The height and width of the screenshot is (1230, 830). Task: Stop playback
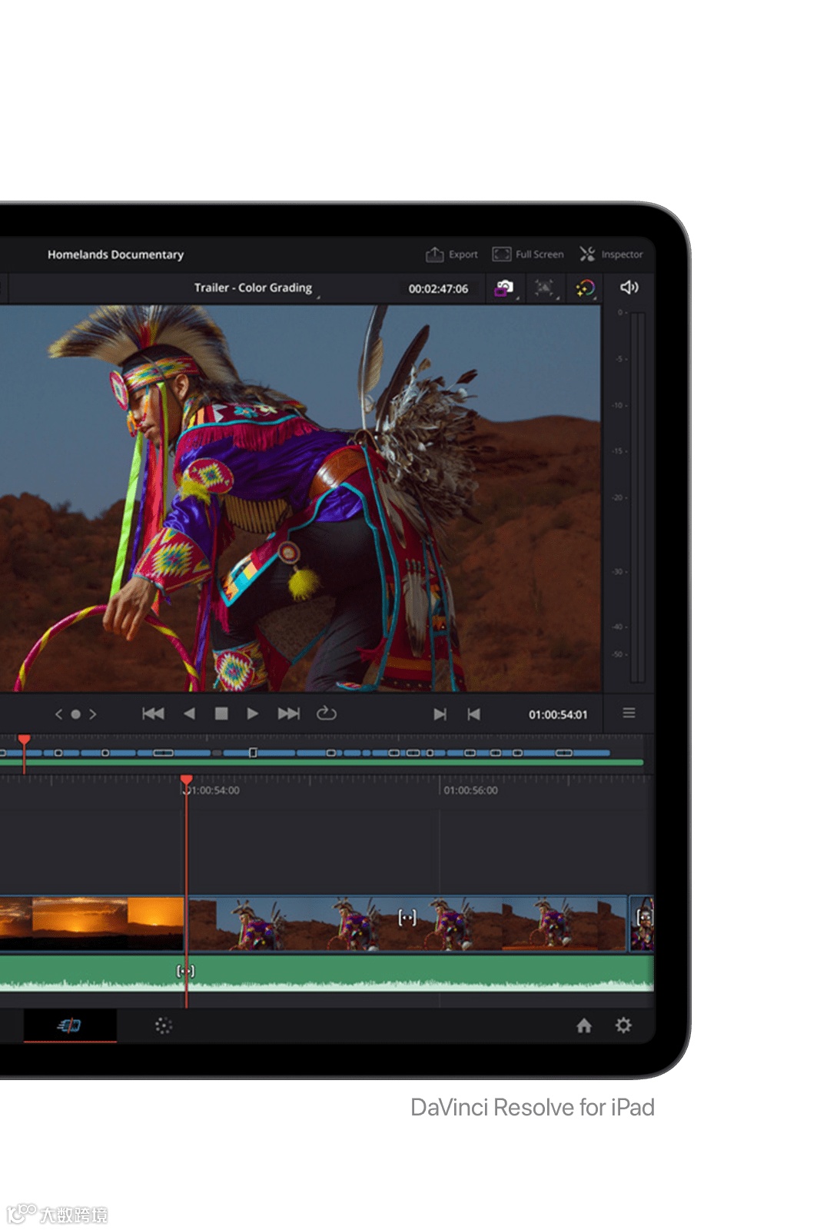[221, 714]
